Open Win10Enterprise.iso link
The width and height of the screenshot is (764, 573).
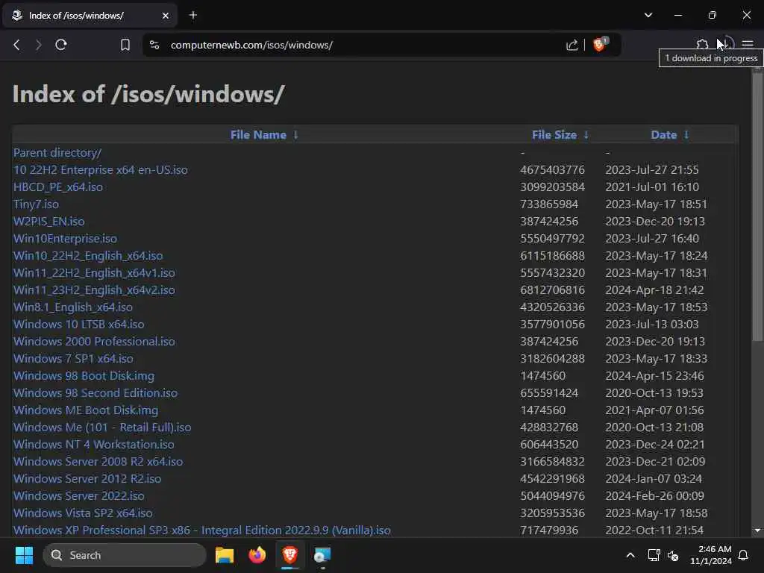[x=66, y=239]
